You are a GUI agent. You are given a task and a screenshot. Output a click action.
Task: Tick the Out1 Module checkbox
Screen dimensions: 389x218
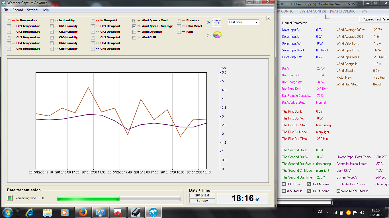(x=309, y=184)
